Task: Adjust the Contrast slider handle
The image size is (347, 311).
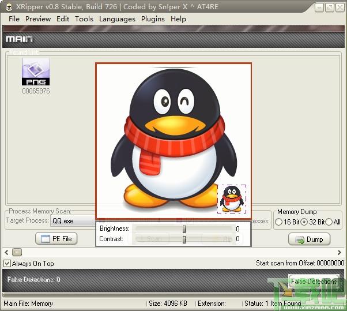Action: [184, 239]
